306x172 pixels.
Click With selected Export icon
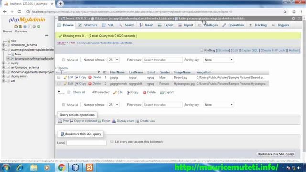(162, 92)
